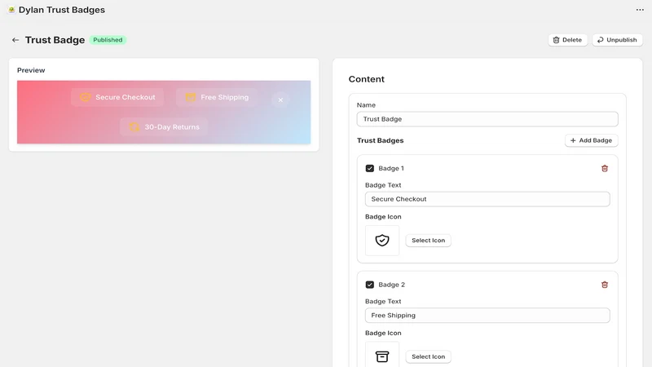Click the Delete button

(567, 40)
